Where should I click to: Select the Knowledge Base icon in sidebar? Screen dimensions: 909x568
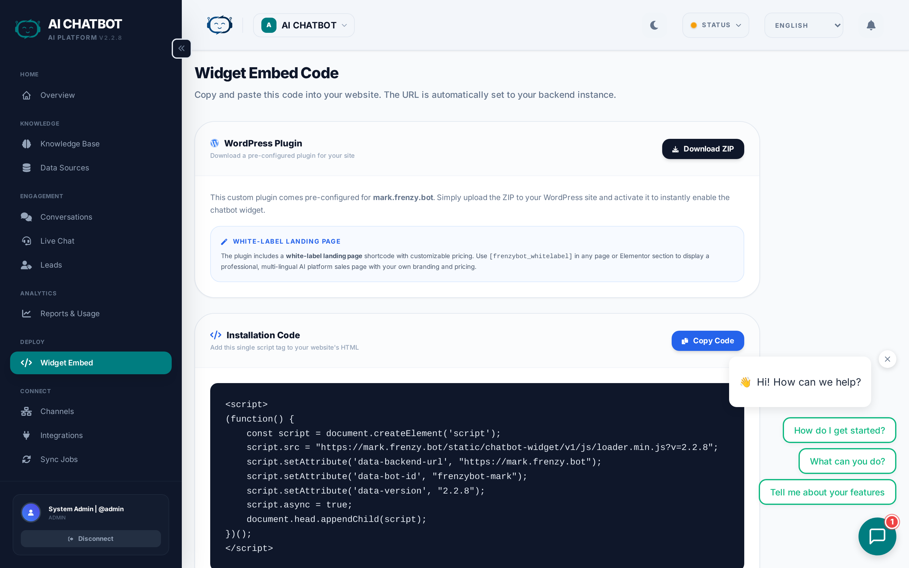click(x=26, y=144)
